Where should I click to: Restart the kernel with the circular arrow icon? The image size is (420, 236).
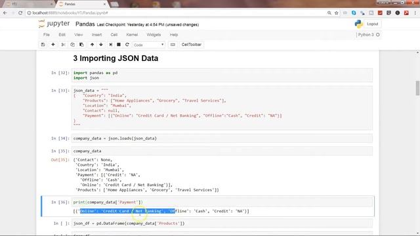(127, 45)
